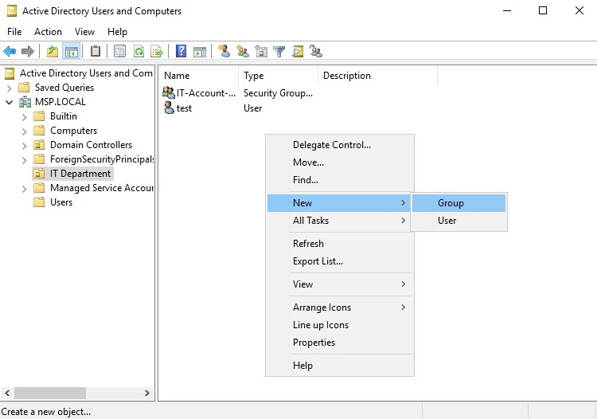Click the Create new group toolbar icon
Image resolution: width=597 pixels, height=419 pixels.
[242, 52]
